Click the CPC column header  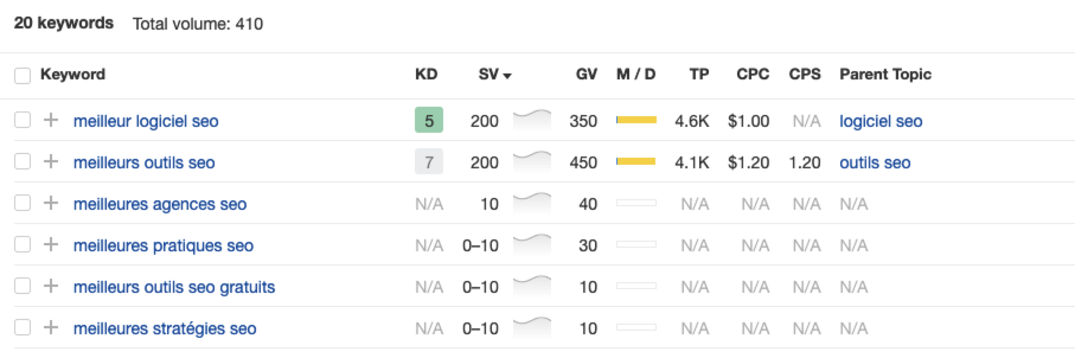752,74
